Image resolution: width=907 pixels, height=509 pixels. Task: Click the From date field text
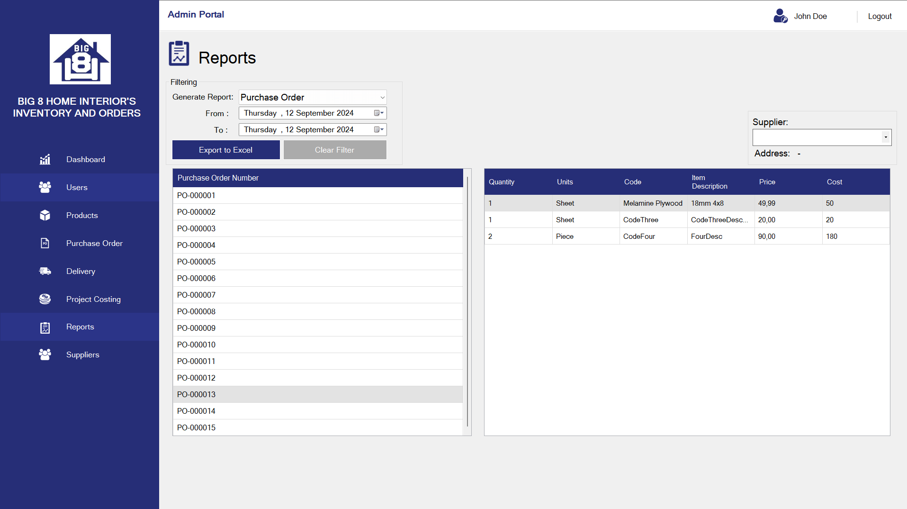(299, 113)
